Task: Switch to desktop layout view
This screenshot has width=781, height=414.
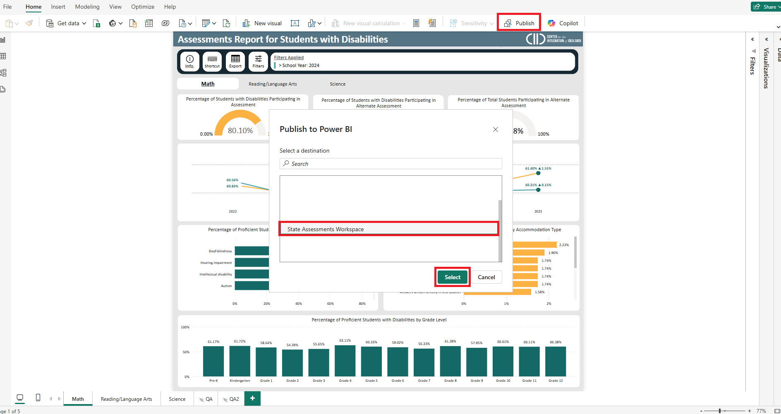Action: [19, 398]
